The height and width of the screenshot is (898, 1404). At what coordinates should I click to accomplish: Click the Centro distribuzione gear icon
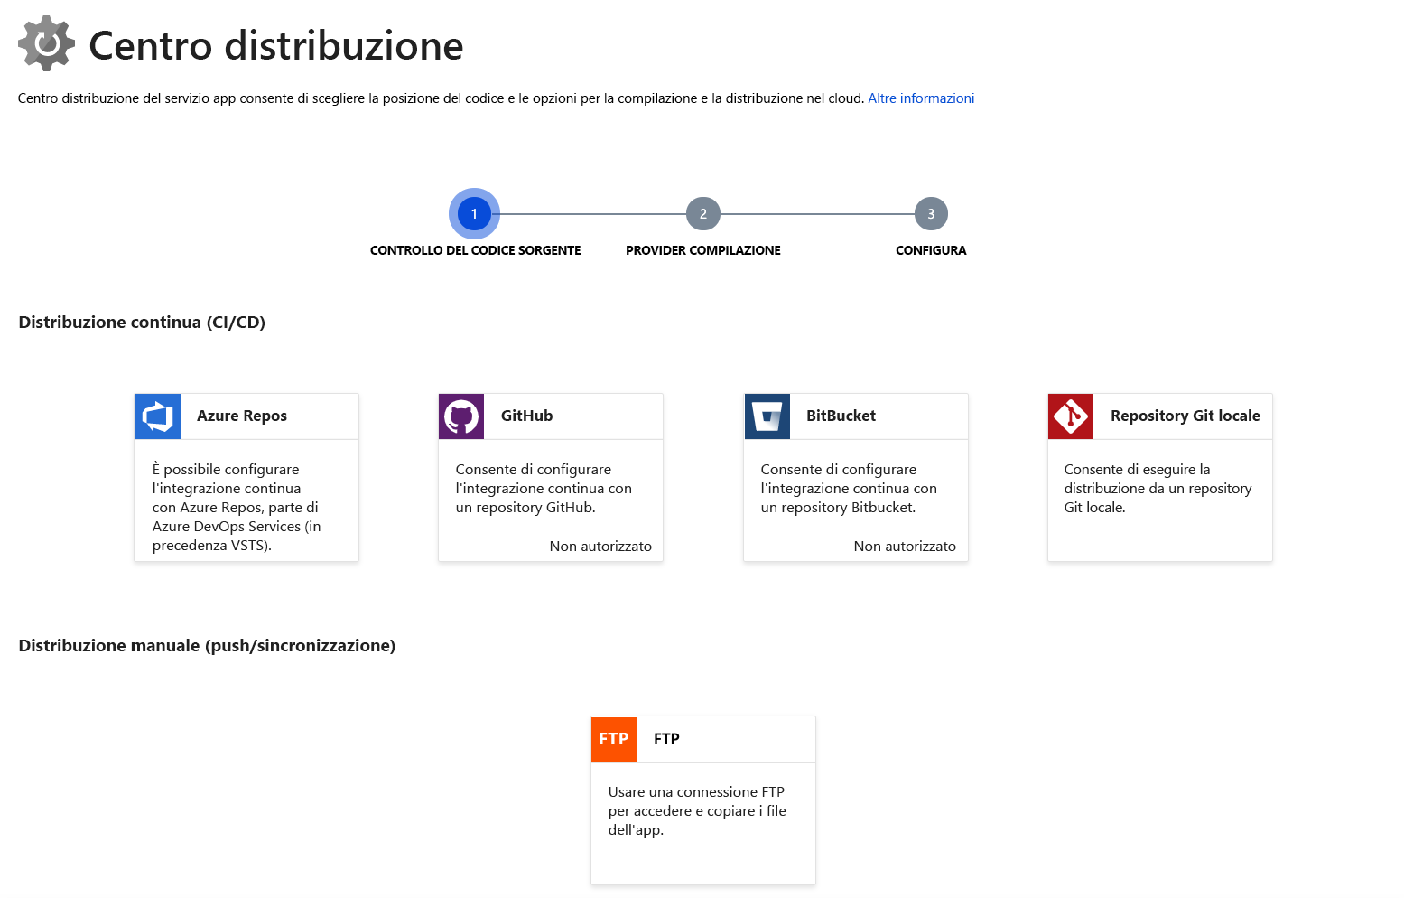coord(46,43)
